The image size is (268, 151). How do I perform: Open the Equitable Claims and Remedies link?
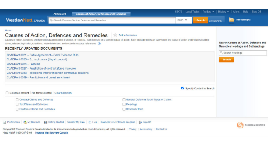pyautogui.click(x=37, y=109)
